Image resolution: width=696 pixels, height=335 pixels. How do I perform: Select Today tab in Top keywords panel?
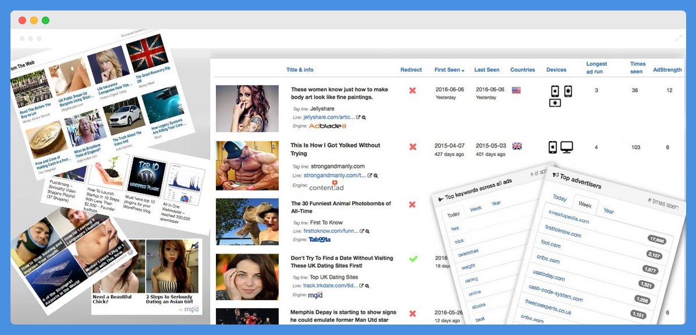(454, 214)
